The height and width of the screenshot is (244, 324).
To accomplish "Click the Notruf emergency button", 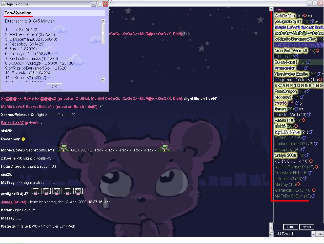I will click(x=307, y=227).
